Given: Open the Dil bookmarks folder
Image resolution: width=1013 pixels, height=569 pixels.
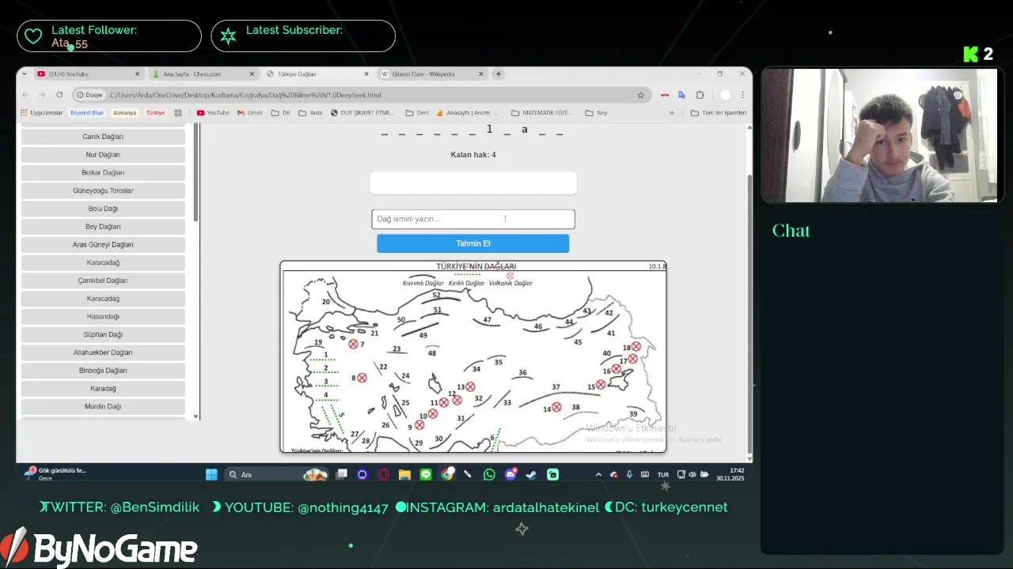Looking at the screenshot, I should tap(281, 113).
